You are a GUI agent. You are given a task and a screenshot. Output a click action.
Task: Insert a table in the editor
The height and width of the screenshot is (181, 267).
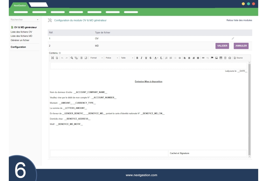click(x=221, y=58)
